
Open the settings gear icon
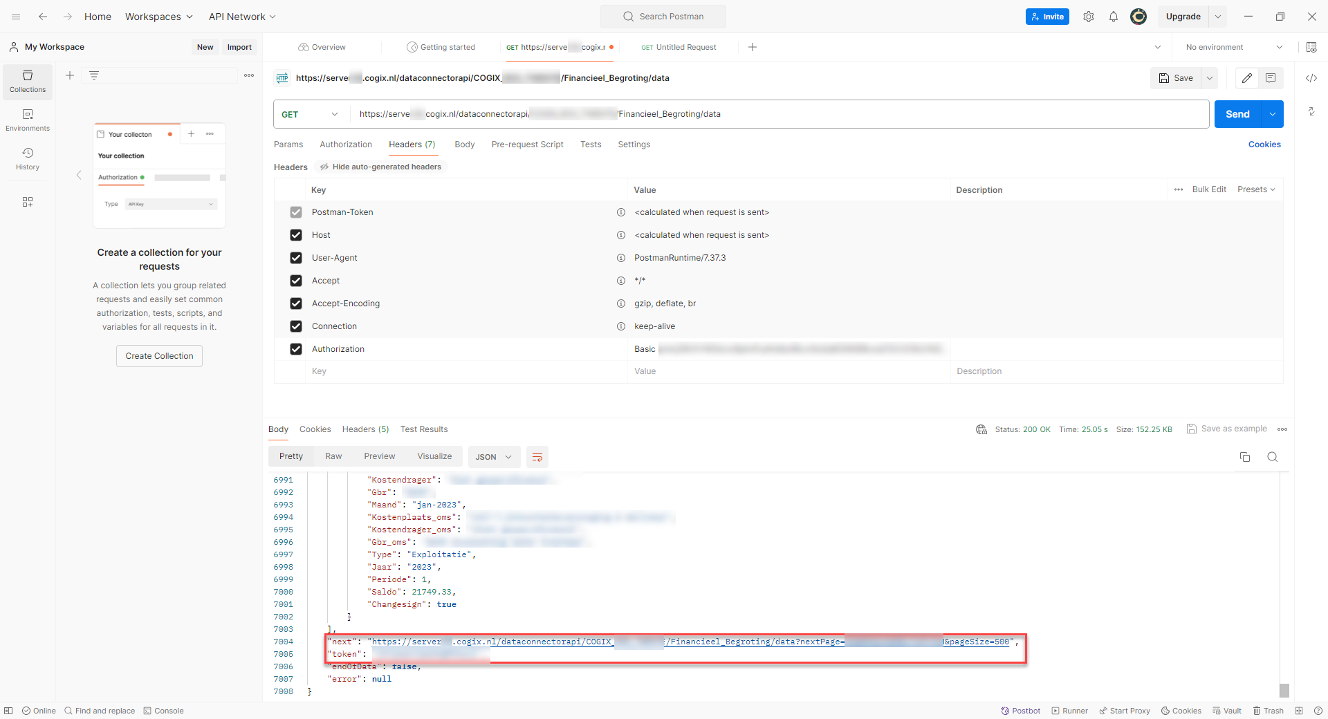[x=1089, y=17]
